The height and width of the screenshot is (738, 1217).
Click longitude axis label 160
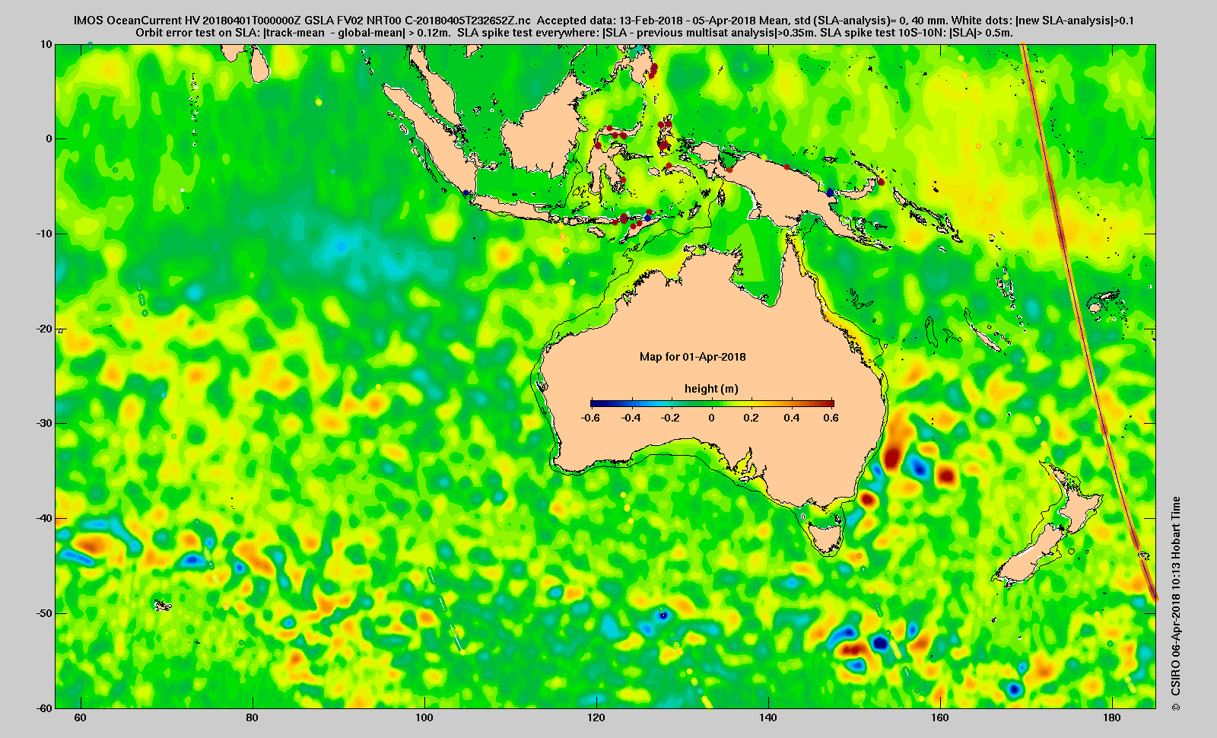[x=940, y=717]
